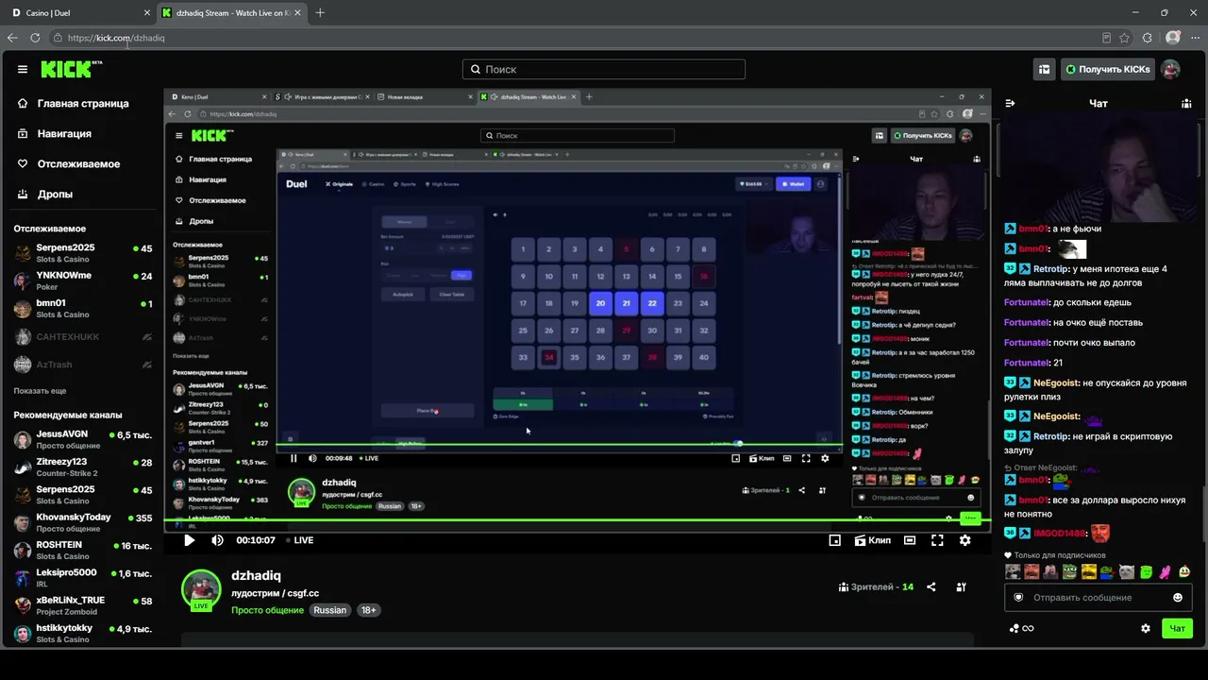This screenshot has width=1208, height=680.
Task: Mute the stream with the volume icon
Action: coord(217,540)
